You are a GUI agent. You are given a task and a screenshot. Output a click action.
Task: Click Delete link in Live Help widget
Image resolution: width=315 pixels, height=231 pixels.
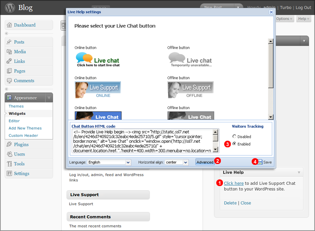coord(230,203)
